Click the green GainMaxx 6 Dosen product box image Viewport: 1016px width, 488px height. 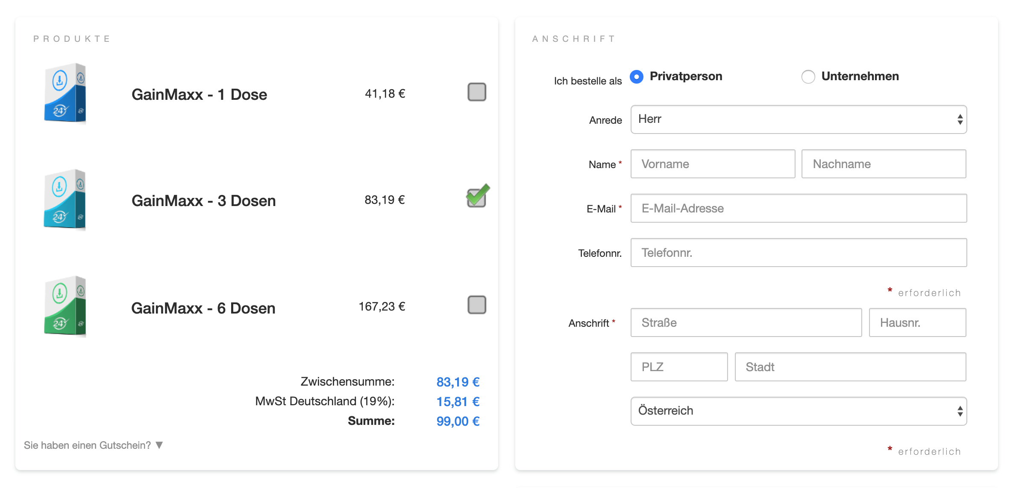[65, 306]
